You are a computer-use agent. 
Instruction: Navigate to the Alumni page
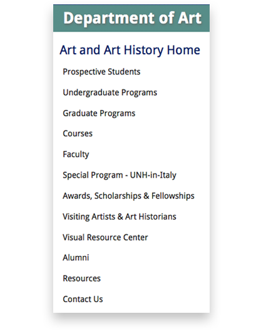coord(76,258)
